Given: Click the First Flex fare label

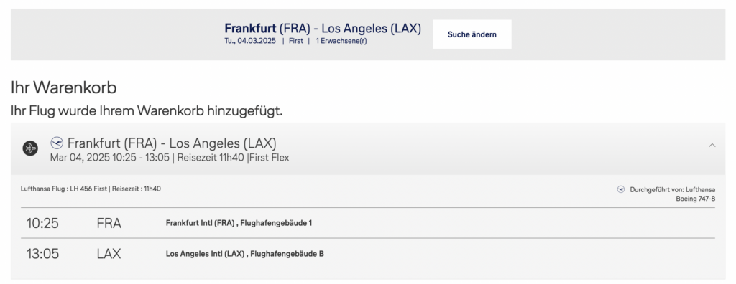Looking at the screenshot, I should coord(270,158).
